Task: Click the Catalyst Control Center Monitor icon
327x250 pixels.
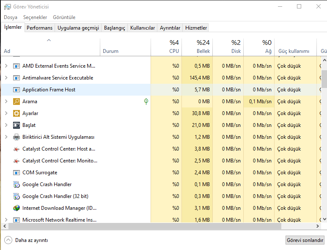Action: 16,161
